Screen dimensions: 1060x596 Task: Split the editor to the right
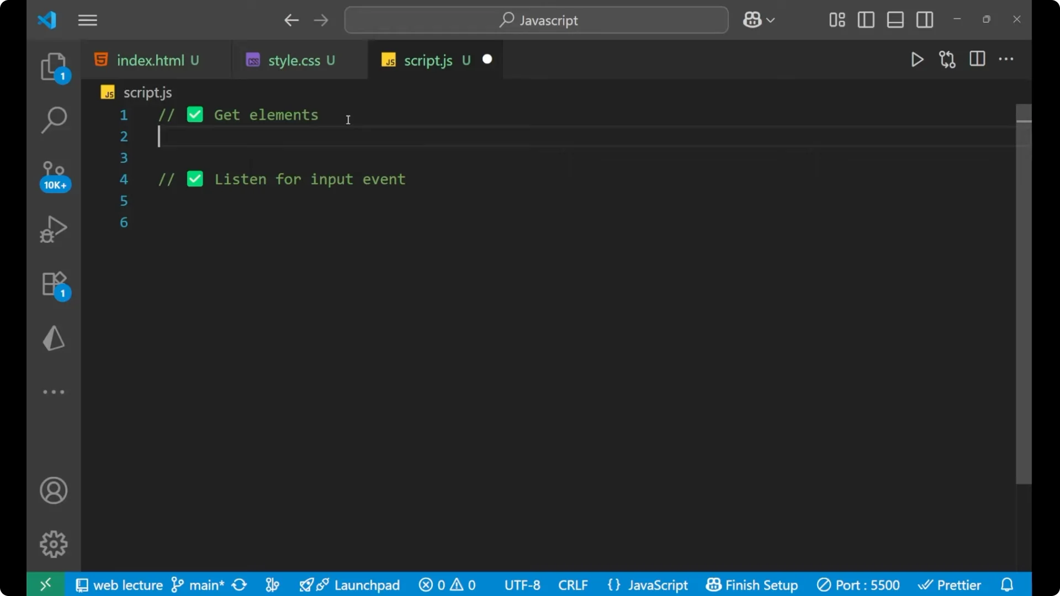click(x=977, y=59)
